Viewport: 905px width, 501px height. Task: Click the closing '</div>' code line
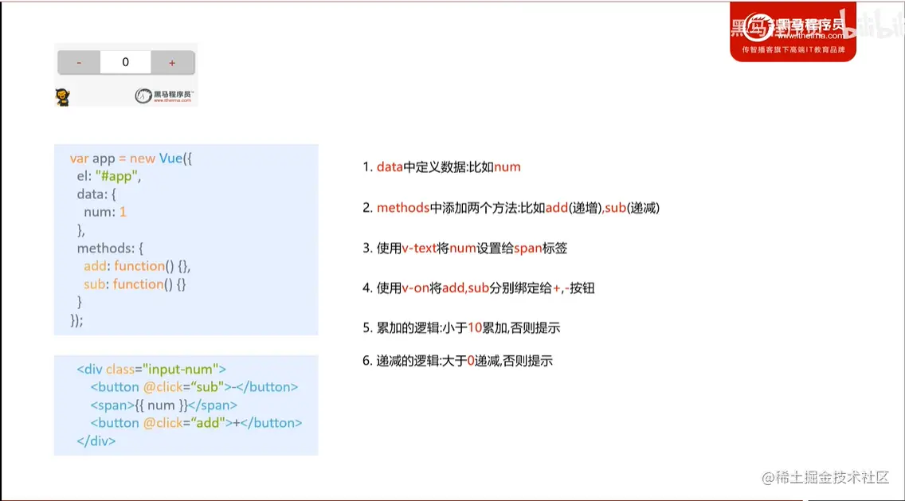[96, 441]
